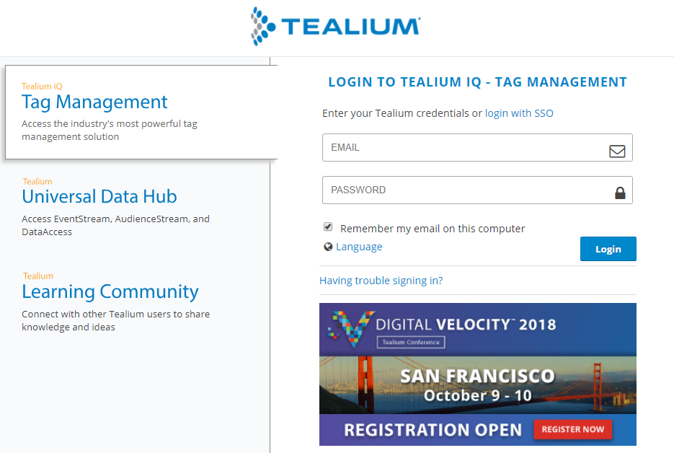
Task: Click the Login button
Action: pyautogui.click(x=608, y=249)
